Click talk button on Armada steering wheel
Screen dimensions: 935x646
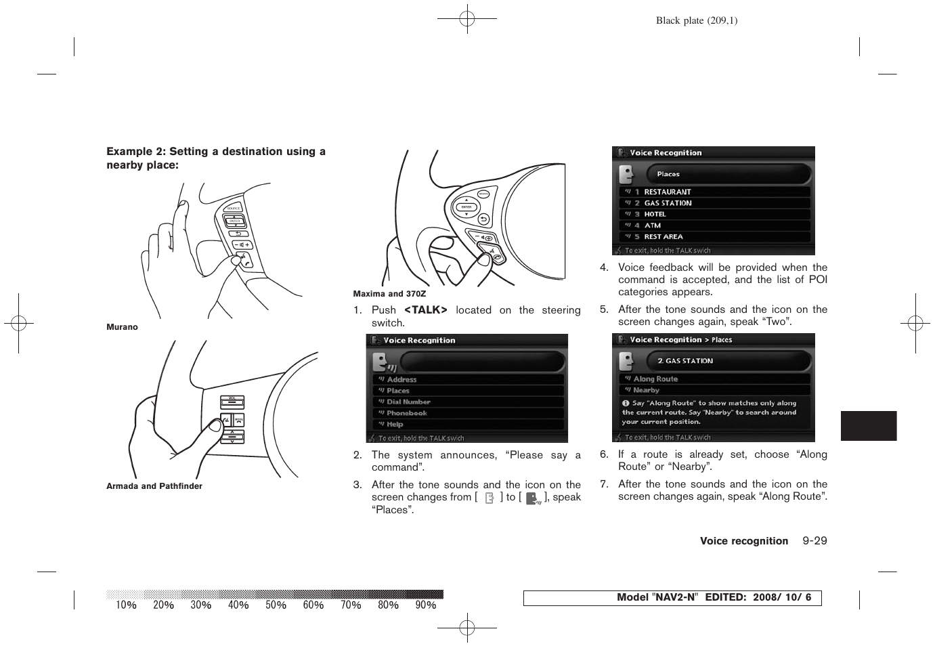[225, 420]
